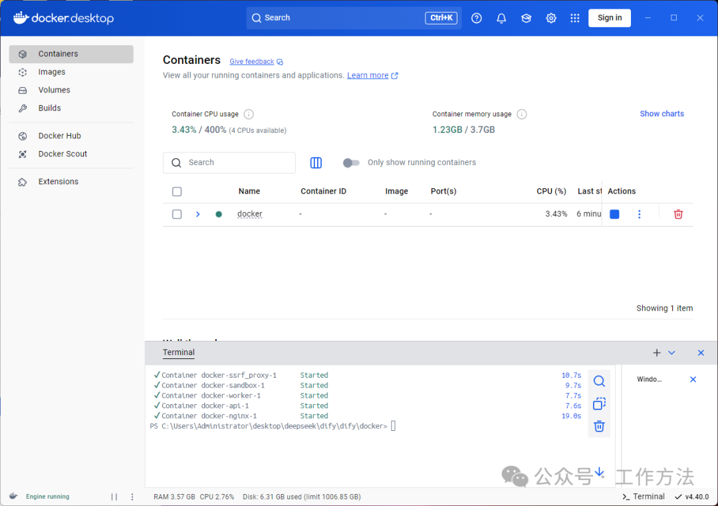Toggle Only show running containers switch
The image size is (718, 506).
351,162
